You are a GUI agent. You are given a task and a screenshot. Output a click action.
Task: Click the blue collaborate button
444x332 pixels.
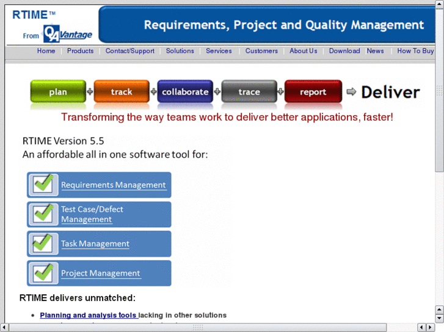[x=185, y=91]
